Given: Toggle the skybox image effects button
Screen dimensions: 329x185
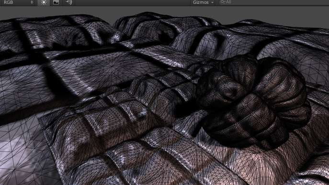Looking at the screenshot, I should point(56,2).
